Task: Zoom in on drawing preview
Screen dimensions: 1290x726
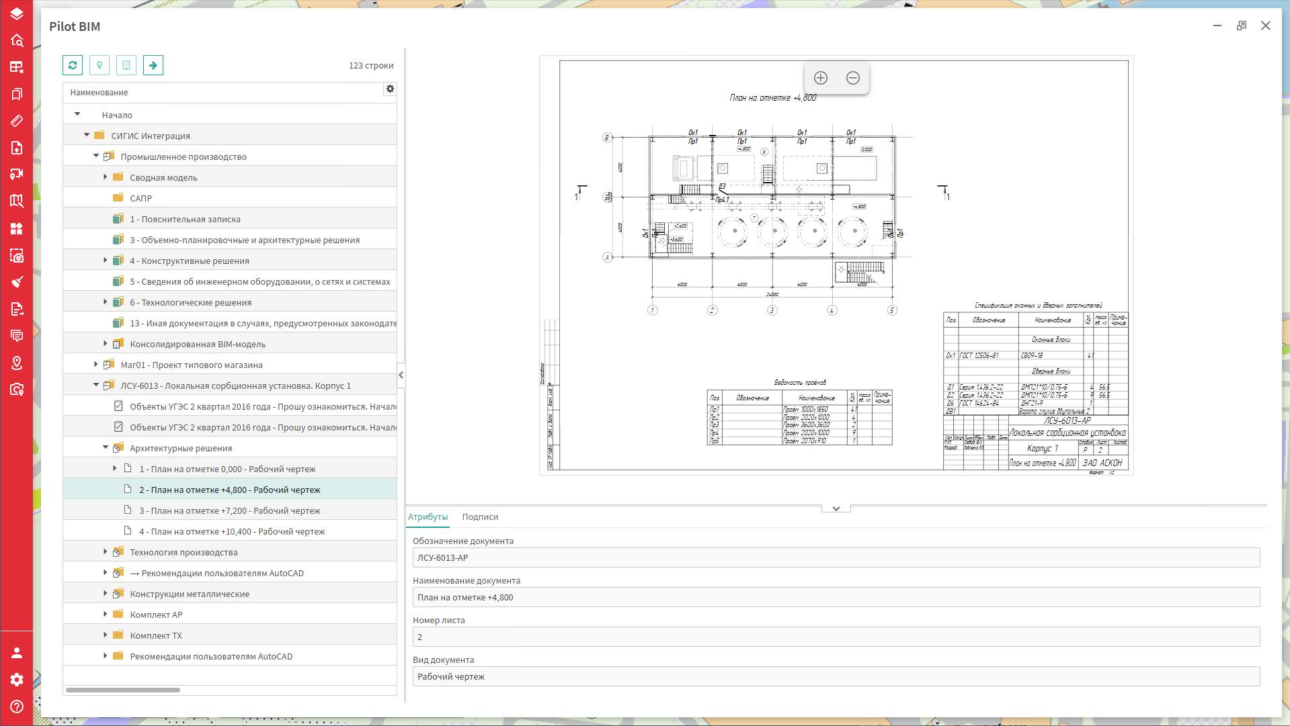Action: click(820, 78)
